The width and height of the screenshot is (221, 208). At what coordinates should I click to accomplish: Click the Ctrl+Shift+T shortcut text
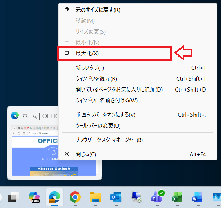point(191,78)
